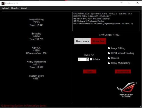The height and width of the screenshot is (108, 142).
Task: Click the Image Editing score 76579
Action: (36, 22)
